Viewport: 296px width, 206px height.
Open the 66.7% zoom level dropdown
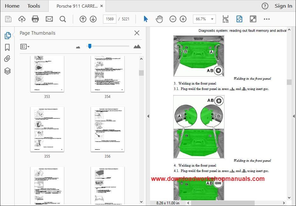204,19
